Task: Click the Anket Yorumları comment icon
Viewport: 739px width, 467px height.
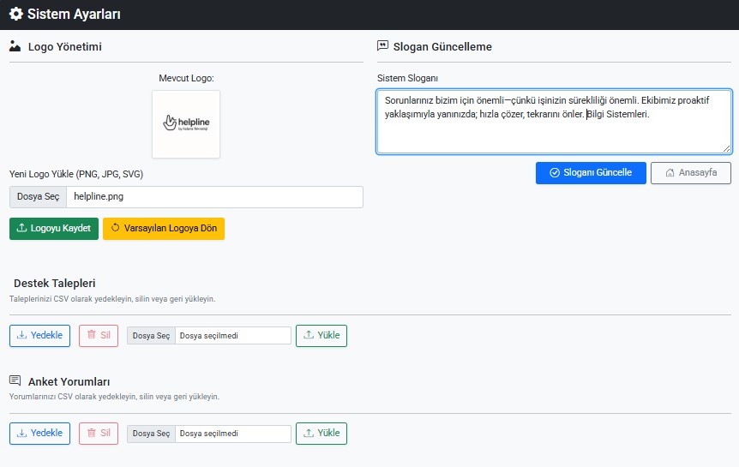Action: click(15, 380)
